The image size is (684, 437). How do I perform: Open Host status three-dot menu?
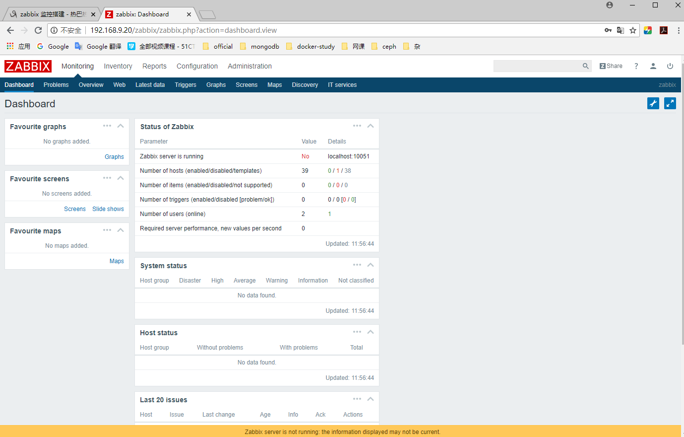coord(357,332)
